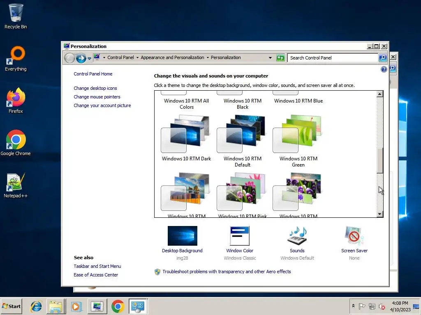Select the Windows 10 RTM Green theme
This screenshot has width=421, height=315.
point(298,141)
